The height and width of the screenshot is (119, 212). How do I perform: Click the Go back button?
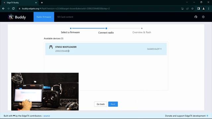101,104
